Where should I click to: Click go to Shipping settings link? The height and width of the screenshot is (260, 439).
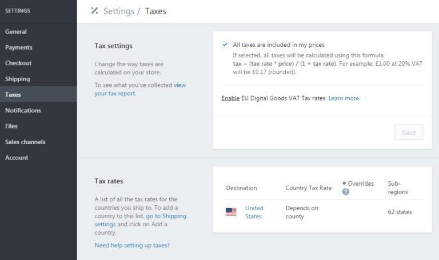click(x=140, y=220)
